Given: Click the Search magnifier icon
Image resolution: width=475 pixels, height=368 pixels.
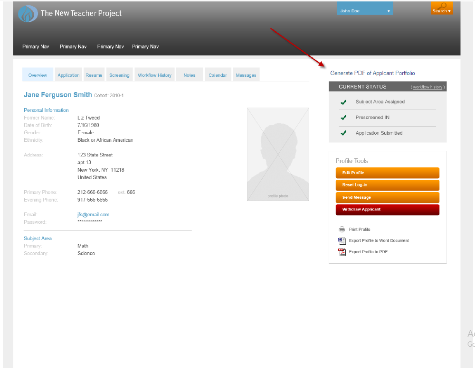Looking at the screenshot, I should click(x=443, y=6).
